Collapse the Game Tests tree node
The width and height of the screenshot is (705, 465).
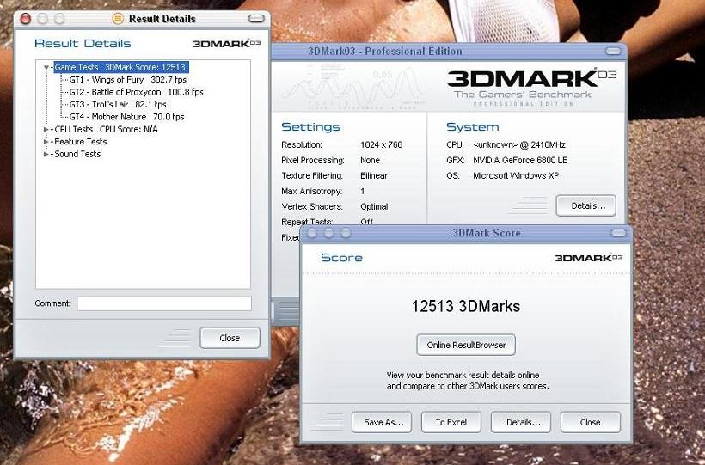pos(46,67)
